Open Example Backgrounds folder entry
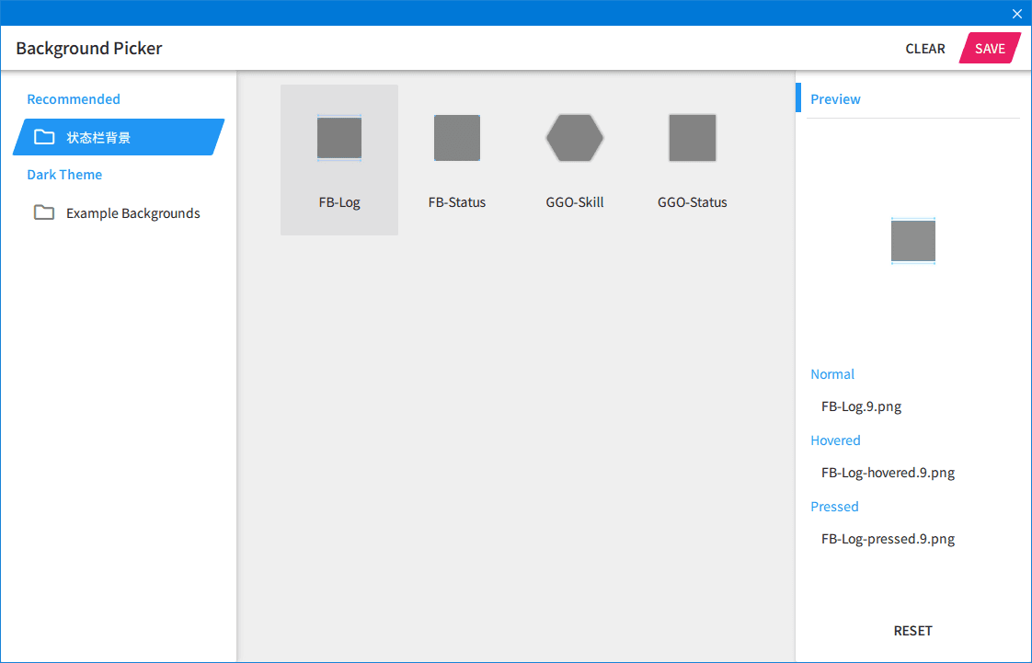The height and width of the screenshot is (663, 1032). coord(119,212)
